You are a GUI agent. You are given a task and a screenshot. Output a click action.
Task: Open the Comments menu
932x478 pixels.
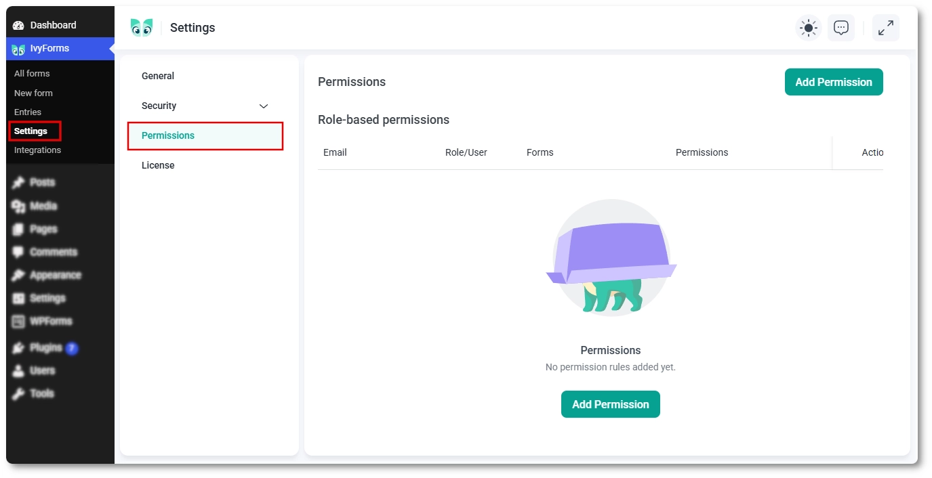pos(60,252)
